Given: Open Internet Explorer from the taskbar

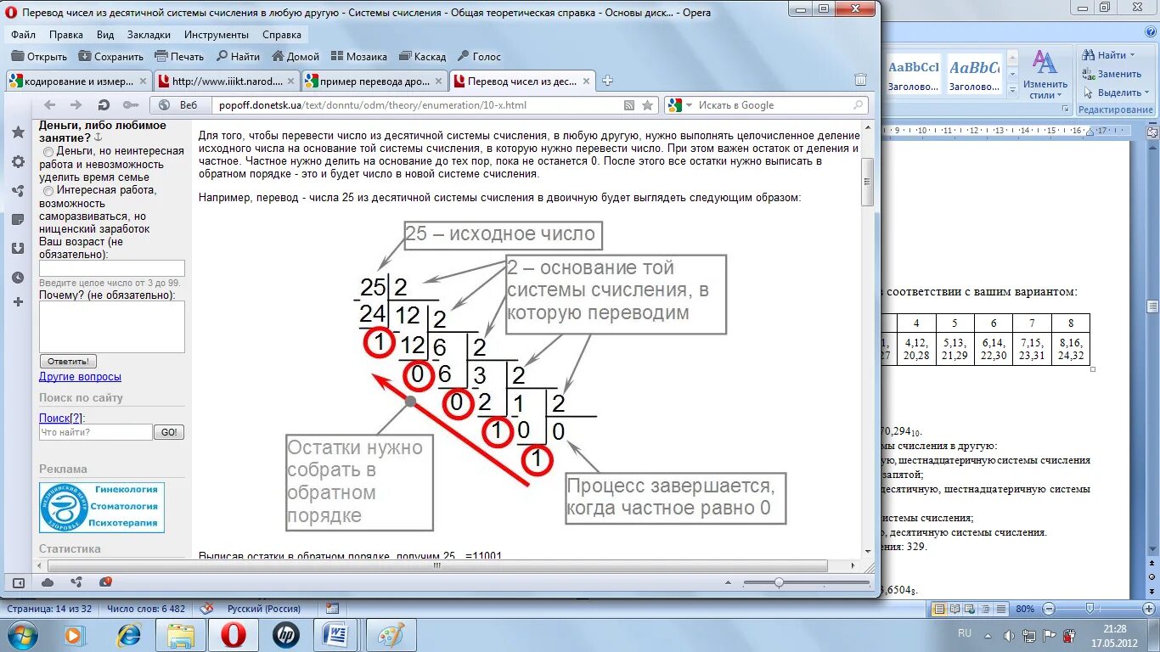Looking at the screenshot, I should (x=129, y=634).
